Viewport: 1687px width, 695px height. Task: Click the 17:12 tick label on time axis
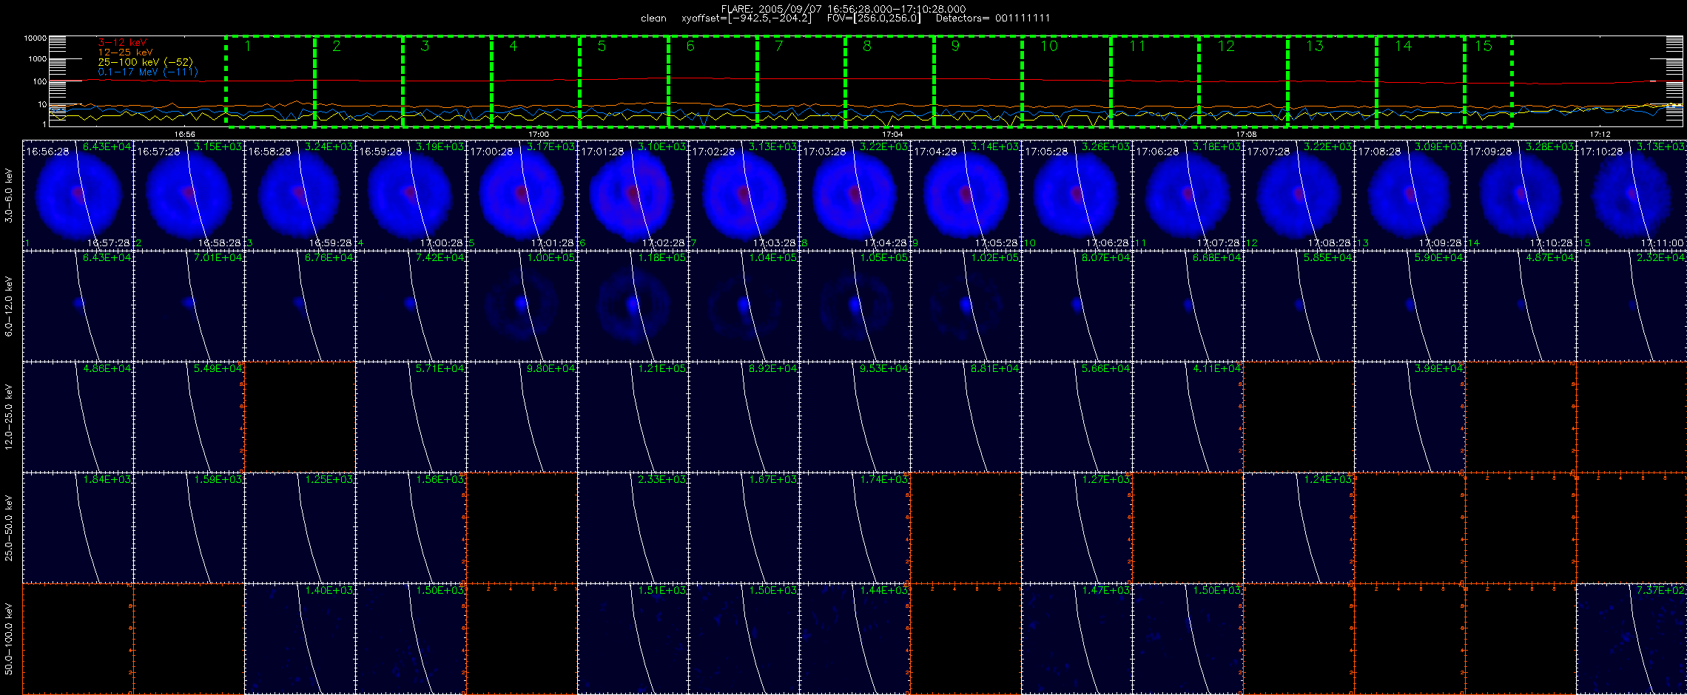(1600, 135)
